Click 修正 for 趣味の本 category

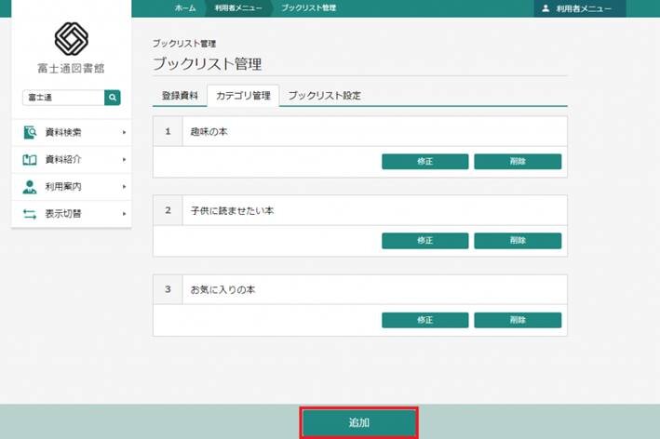tap(424, 162)
